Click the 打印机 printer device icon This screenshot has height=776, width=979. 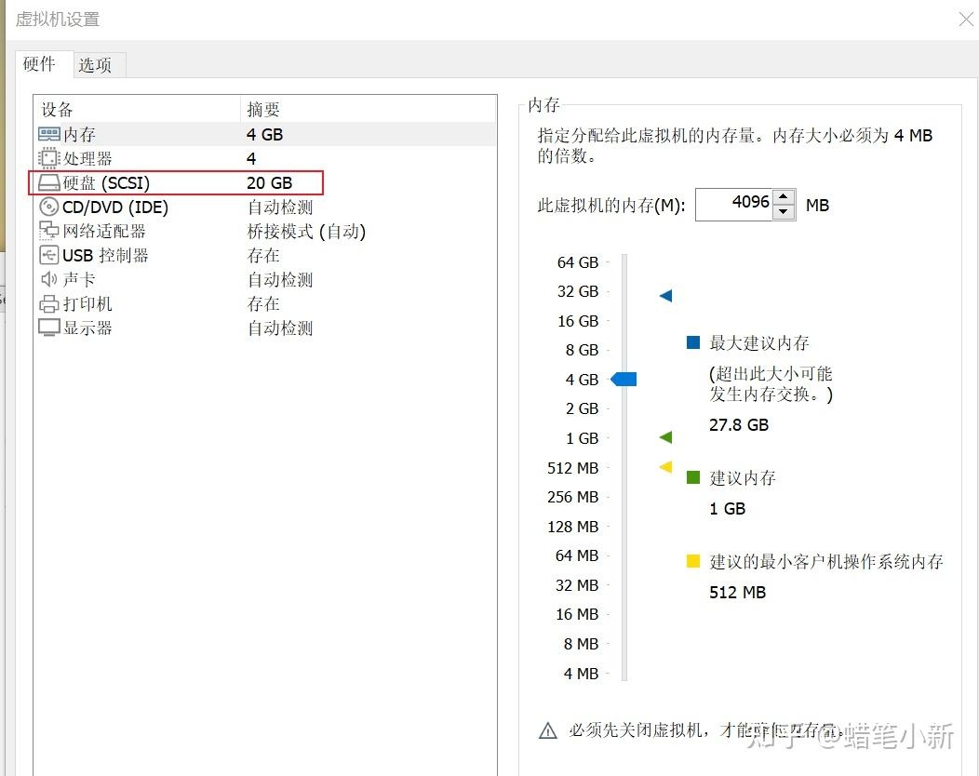pyautogui.click(x=48, y=303)
